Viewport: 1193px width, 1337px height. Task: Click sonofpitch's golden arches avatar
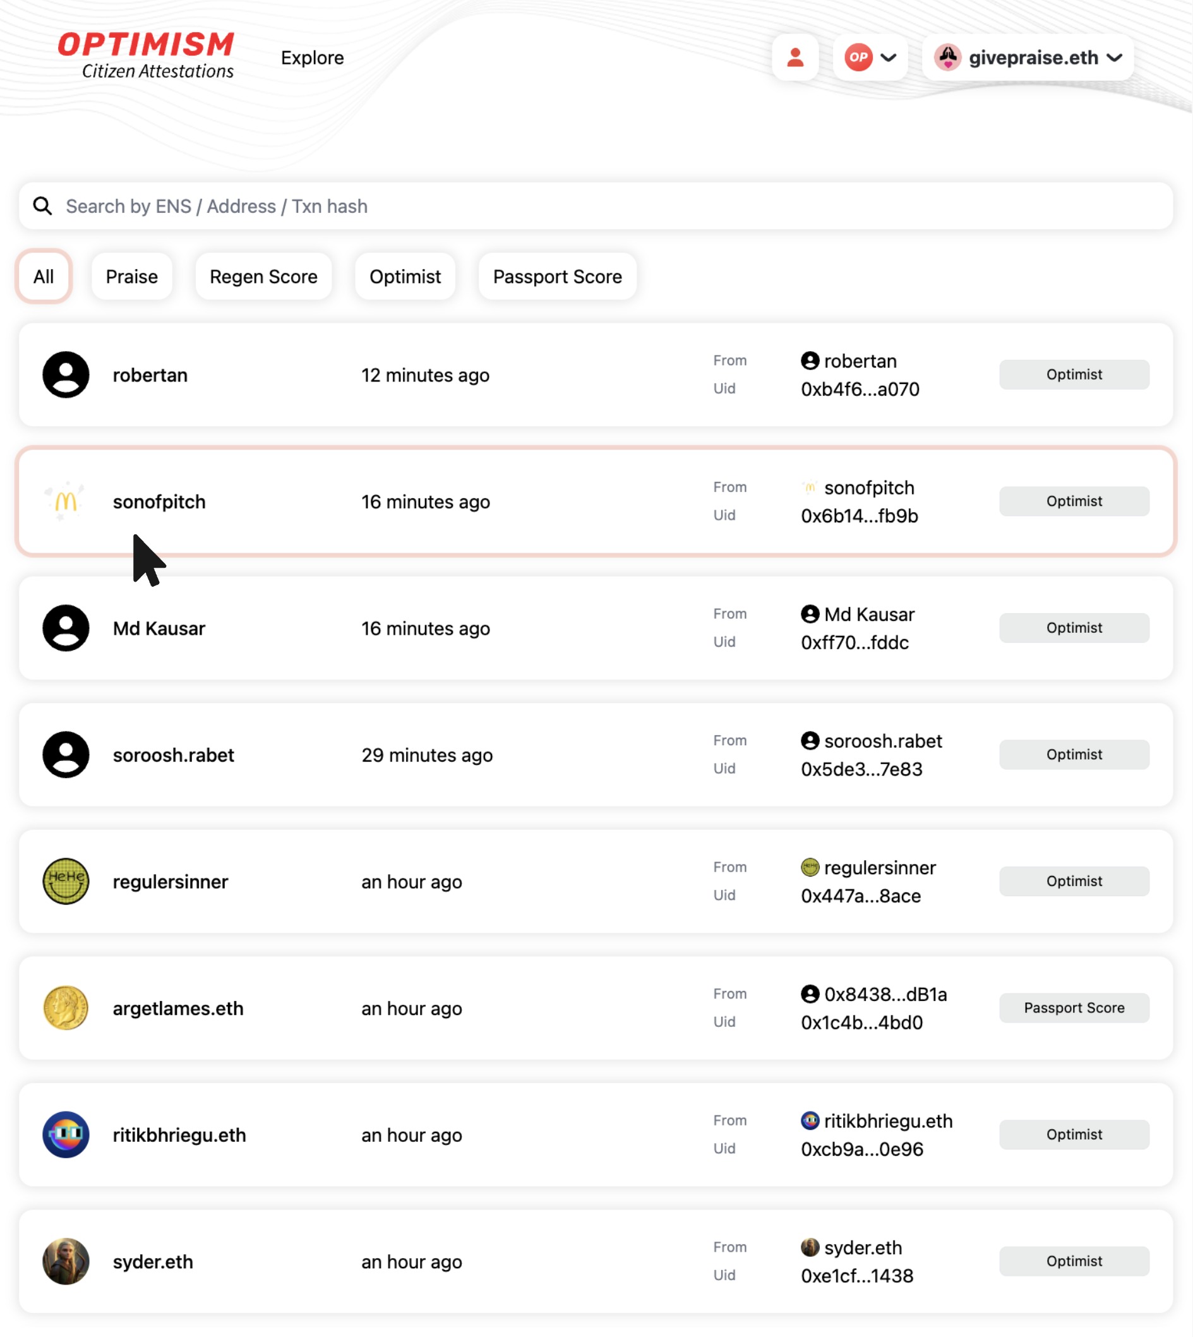(66, 501)
